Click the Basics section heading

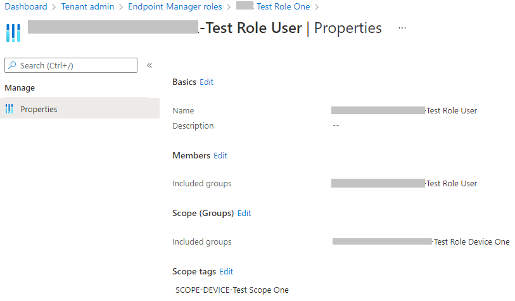pyautogui.click(x=184, y=82)
